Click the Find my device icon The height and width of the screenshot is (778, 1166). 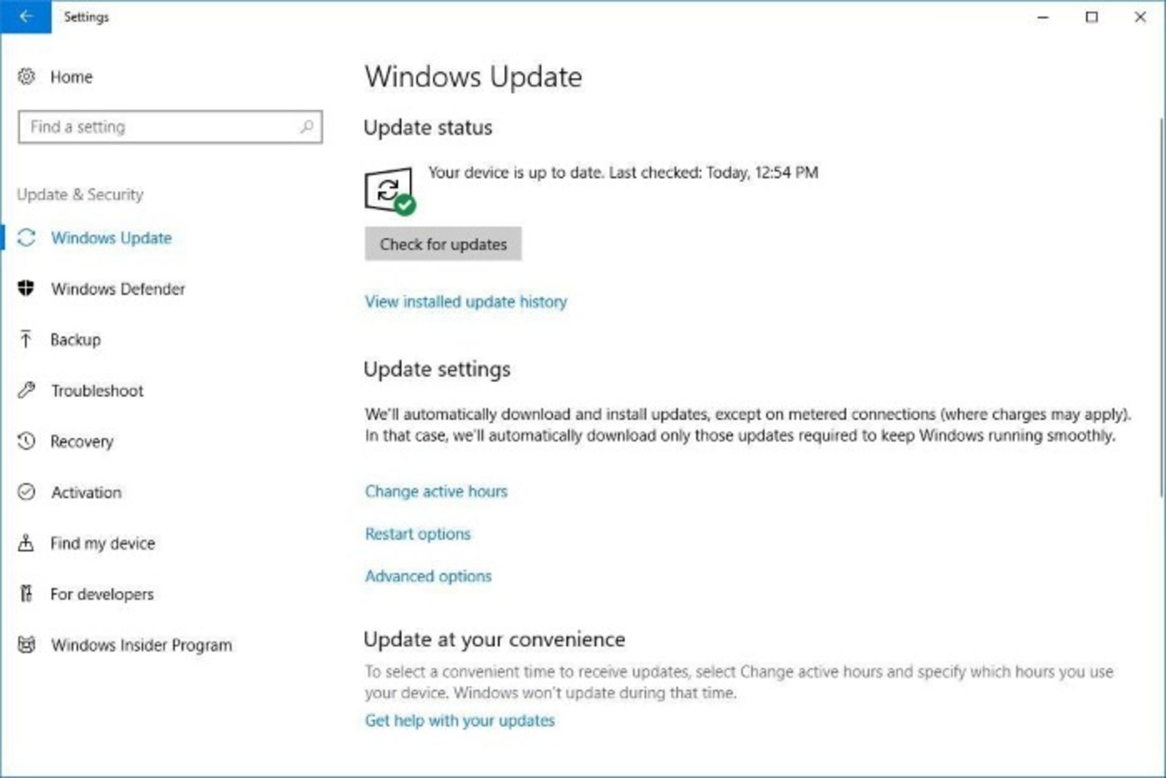tap(26, 542)
